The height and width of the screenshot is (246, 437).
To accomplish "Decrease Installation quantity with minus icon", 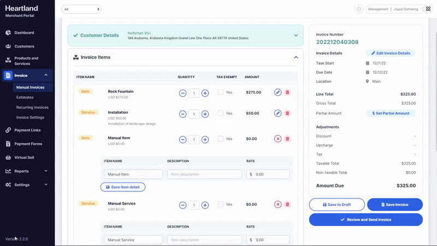I will pyautogui.click(x=182, y=114).
